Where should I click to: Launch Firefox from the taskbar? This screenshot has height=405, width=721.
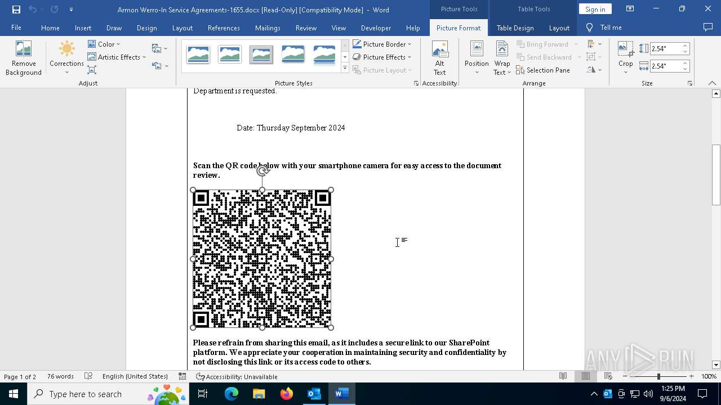286,394
